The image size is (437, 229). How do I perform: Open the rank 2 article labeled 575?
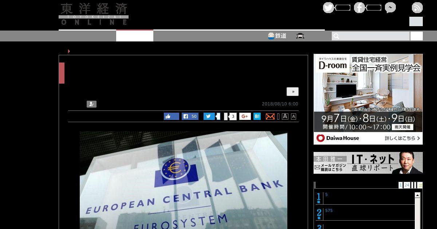tap(329, 210)
